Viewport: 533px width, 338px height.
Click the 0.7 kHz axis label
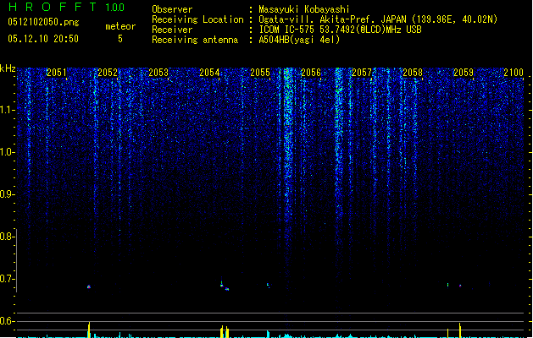click(8, 279)
